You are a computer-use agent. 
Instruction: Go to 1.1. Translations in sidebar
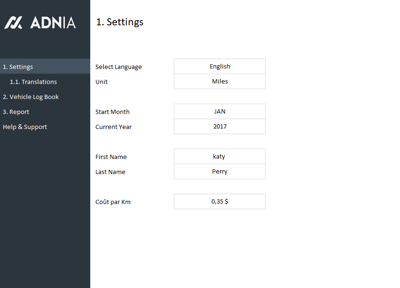click(x=33, y=82)
